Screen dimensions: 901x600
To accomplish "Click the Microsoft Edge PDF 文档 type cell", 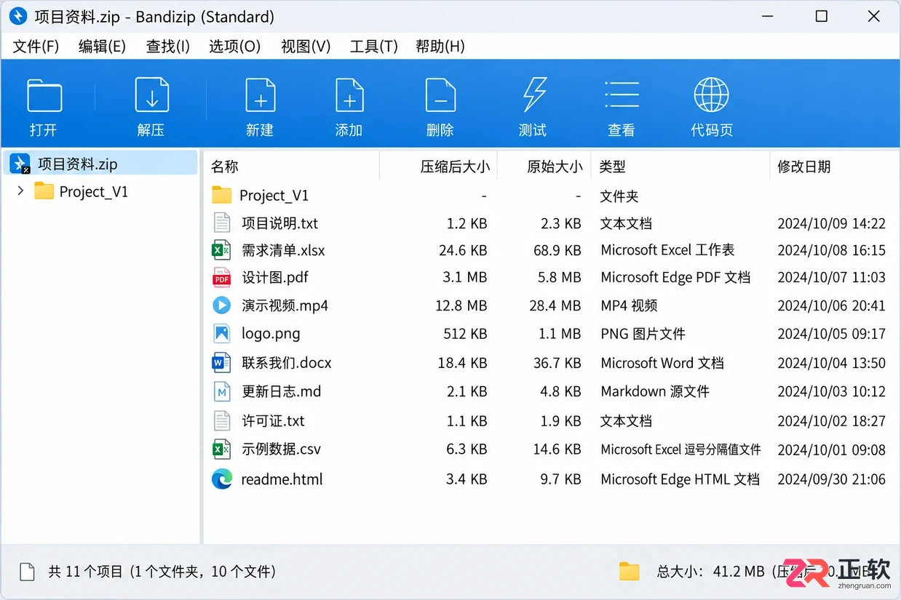I will (675, 278).
